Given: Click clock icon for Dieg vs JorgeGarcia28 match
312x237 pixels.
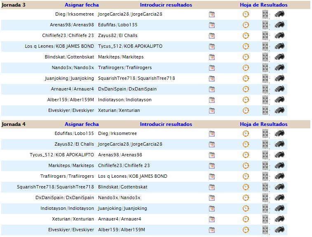Looking at the screenshot, I should click(246, 14).
